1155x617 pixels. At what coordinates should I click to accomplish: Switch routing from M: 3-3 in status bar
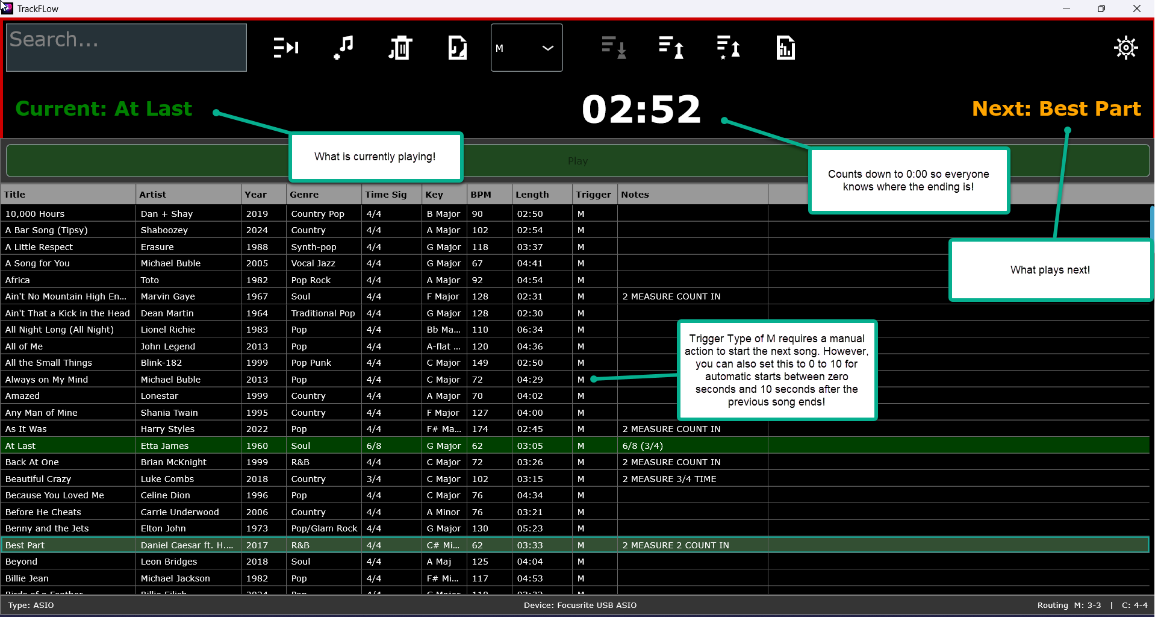click(x=1069, y=605)
